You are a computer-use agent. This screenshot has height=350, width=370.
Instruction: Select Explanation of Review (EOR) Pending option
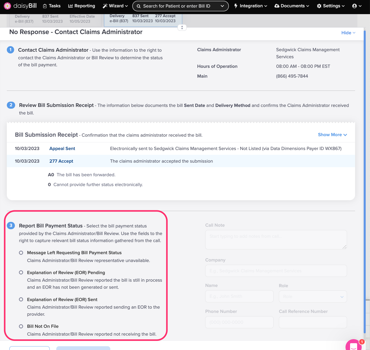pyautogui.click(x=21, y=273)
